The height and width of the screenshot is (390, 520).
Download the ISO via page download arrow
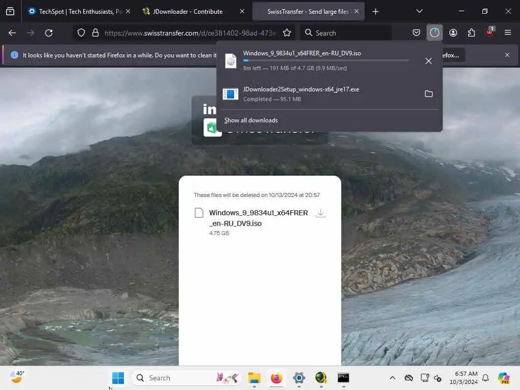pos(320,213)
